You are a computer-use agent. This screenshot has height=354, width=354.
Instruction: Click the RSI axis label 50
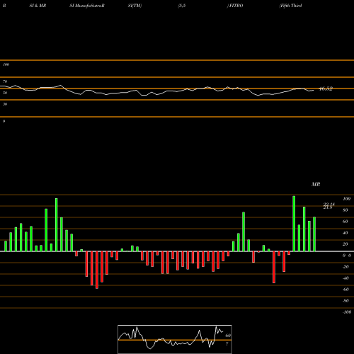pyautogui.click(x=5, y=93)
